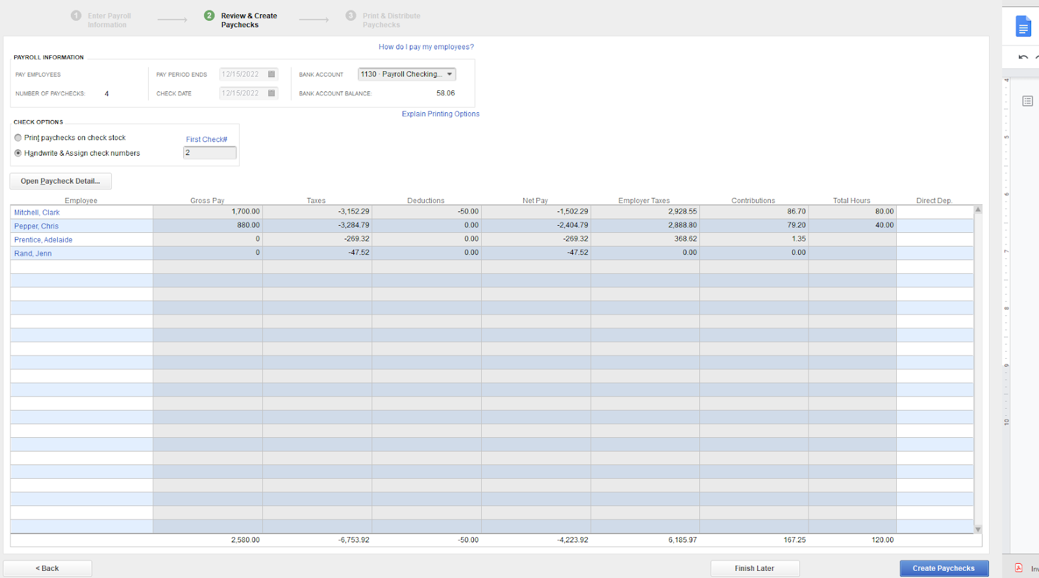Click the Employer Taxes column header
The width and height of the screenshot is (1039, 578).
644,200
